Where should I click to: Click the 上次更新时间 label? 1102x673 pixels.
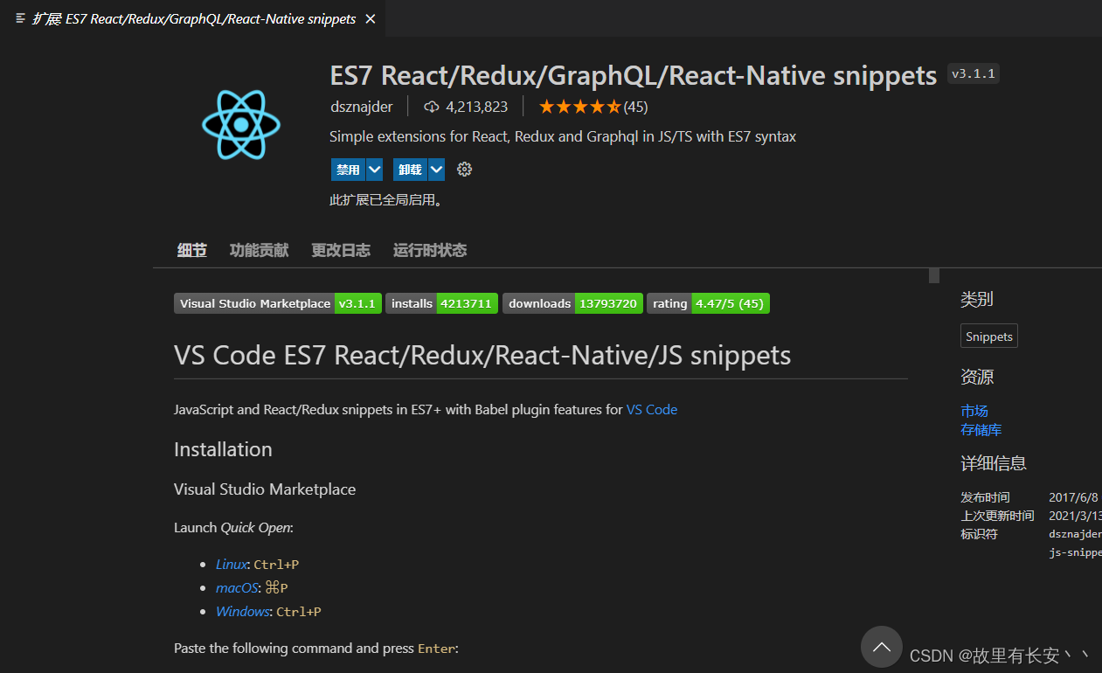[997, 516]
